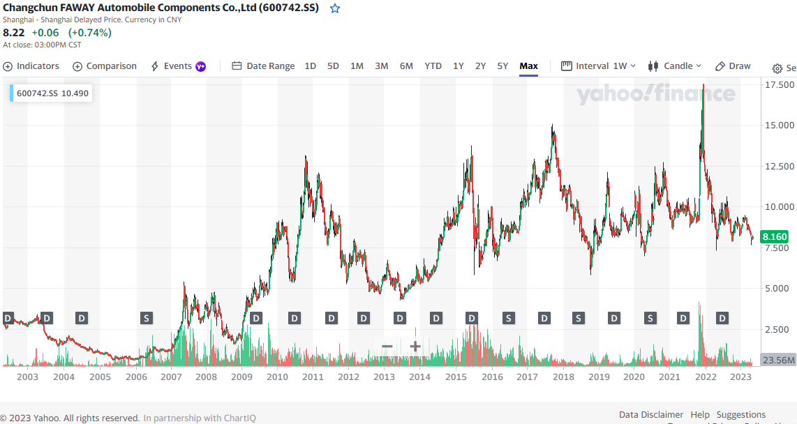Open the Data Disclaimer link
Viewport: 797px width, 424px height.
651,415
